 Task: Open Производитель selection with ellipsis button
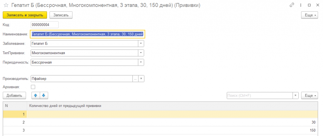click(x=135, y=79)
